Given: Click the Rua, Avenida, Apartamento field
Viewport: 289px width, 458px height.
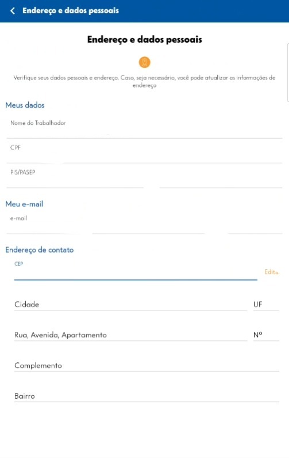Looking at the screenshot, I should (x=130, y=335).
